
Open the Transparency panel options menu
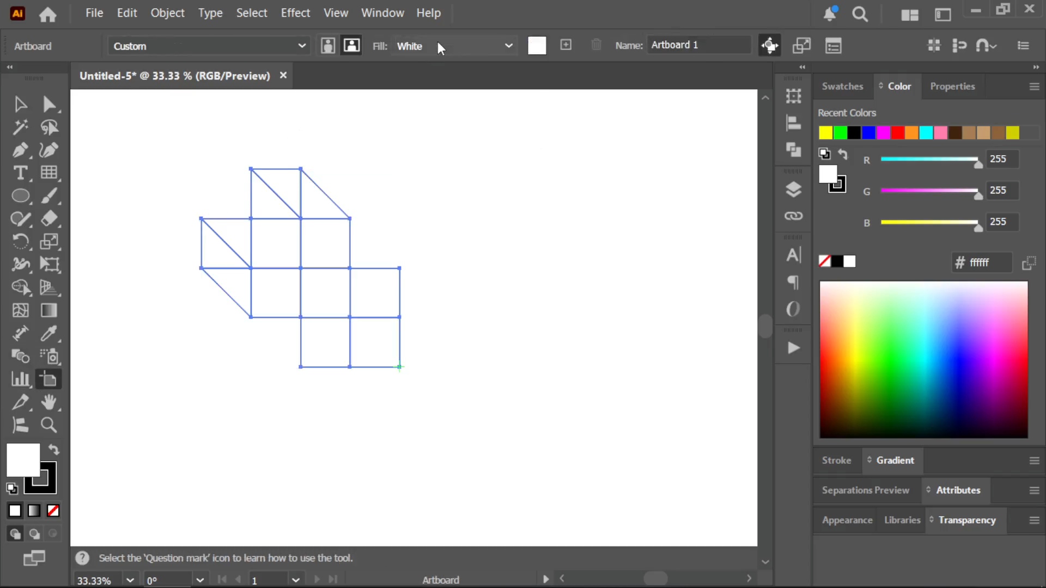point(1034,520)
